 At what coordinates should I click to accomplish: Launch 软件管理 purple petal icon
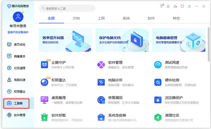click(x=101, y=64)
